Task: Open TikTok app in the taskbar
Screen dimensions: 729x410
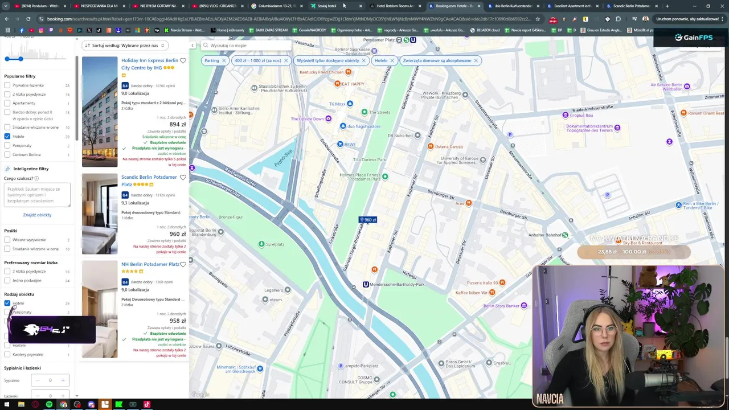Action: click(x=147, y=404)
